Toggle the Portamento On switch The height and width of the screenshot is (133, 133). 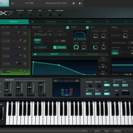(x=116, y=85)
